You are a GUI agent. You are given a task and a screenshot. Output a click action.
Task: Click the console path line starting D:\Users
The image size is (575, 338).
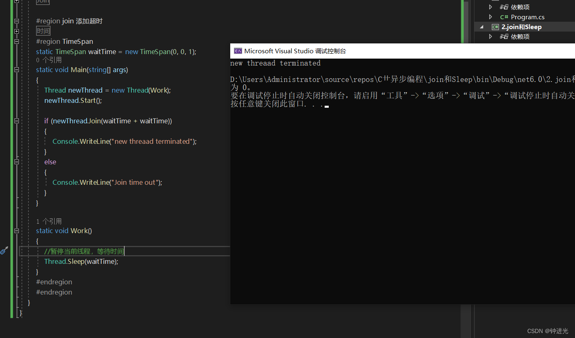click(x=403, y=79)
